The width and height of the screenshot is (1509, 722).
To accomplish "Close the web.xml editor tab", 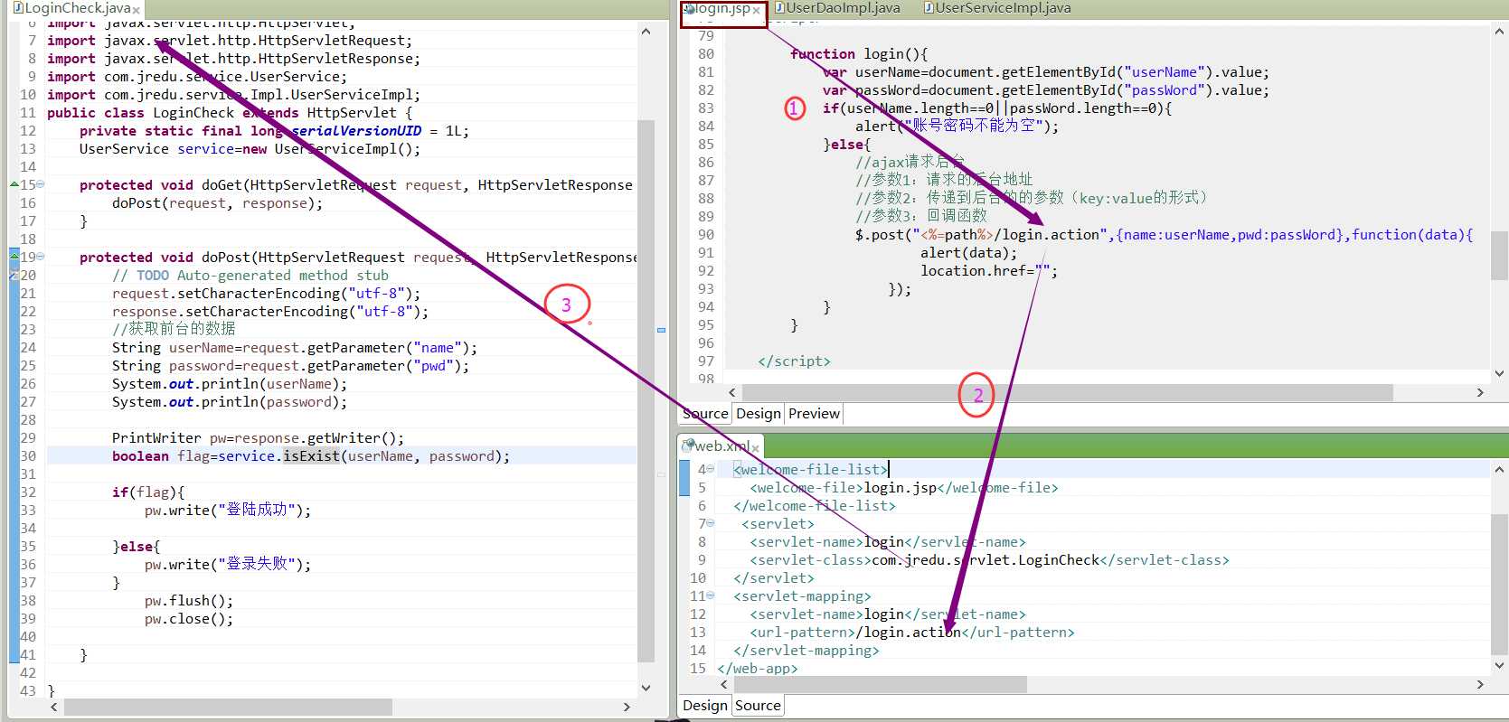I will point(755,448).
